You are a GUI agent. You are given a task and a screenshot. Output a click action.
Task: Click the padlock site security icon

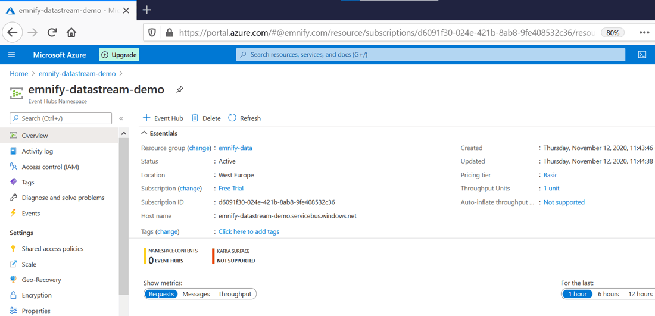[x=169, y=33]
